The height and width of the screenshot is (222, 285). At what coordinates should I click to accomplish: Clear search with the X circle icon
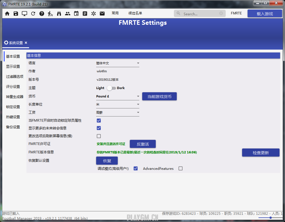click(221, 13)
